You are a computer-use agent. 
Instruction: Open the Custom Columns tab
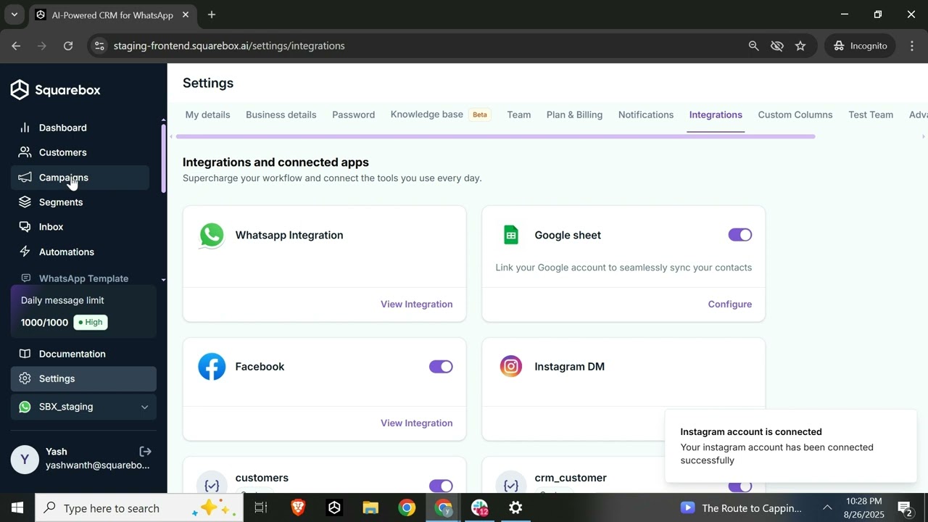795,115
